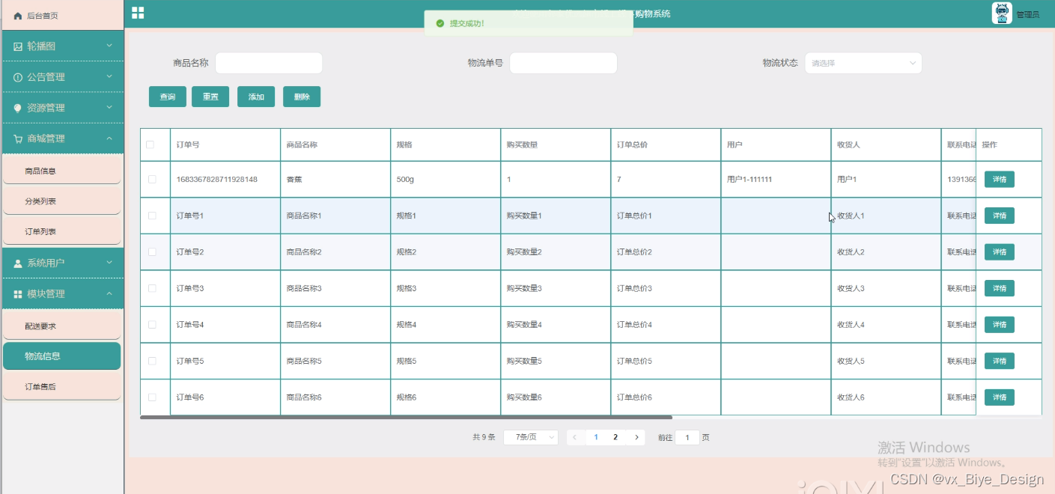
Task: Select 物流信息 submenu item
Action: (62, 356)
